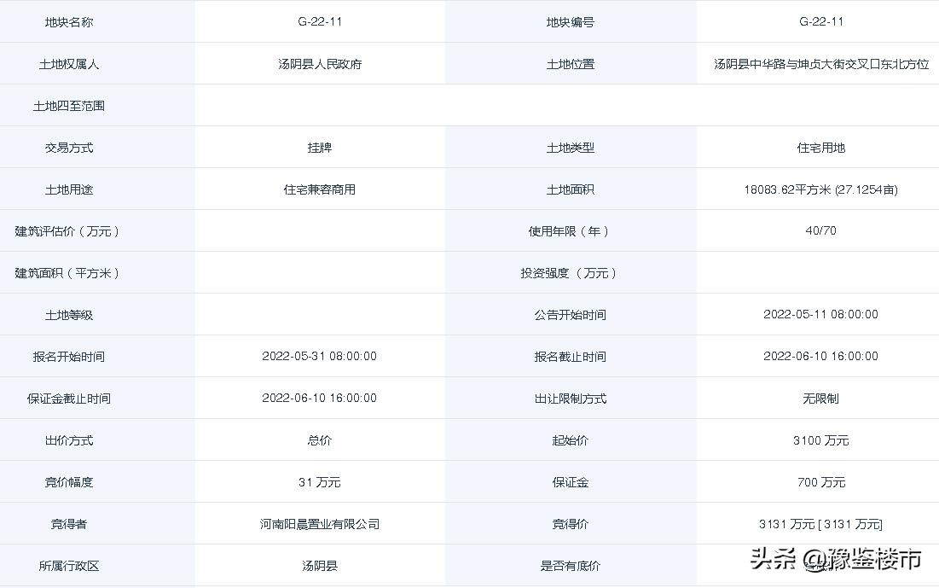
Task: Select the starting price 3100 万元
Action: click(x=820, y=440)
